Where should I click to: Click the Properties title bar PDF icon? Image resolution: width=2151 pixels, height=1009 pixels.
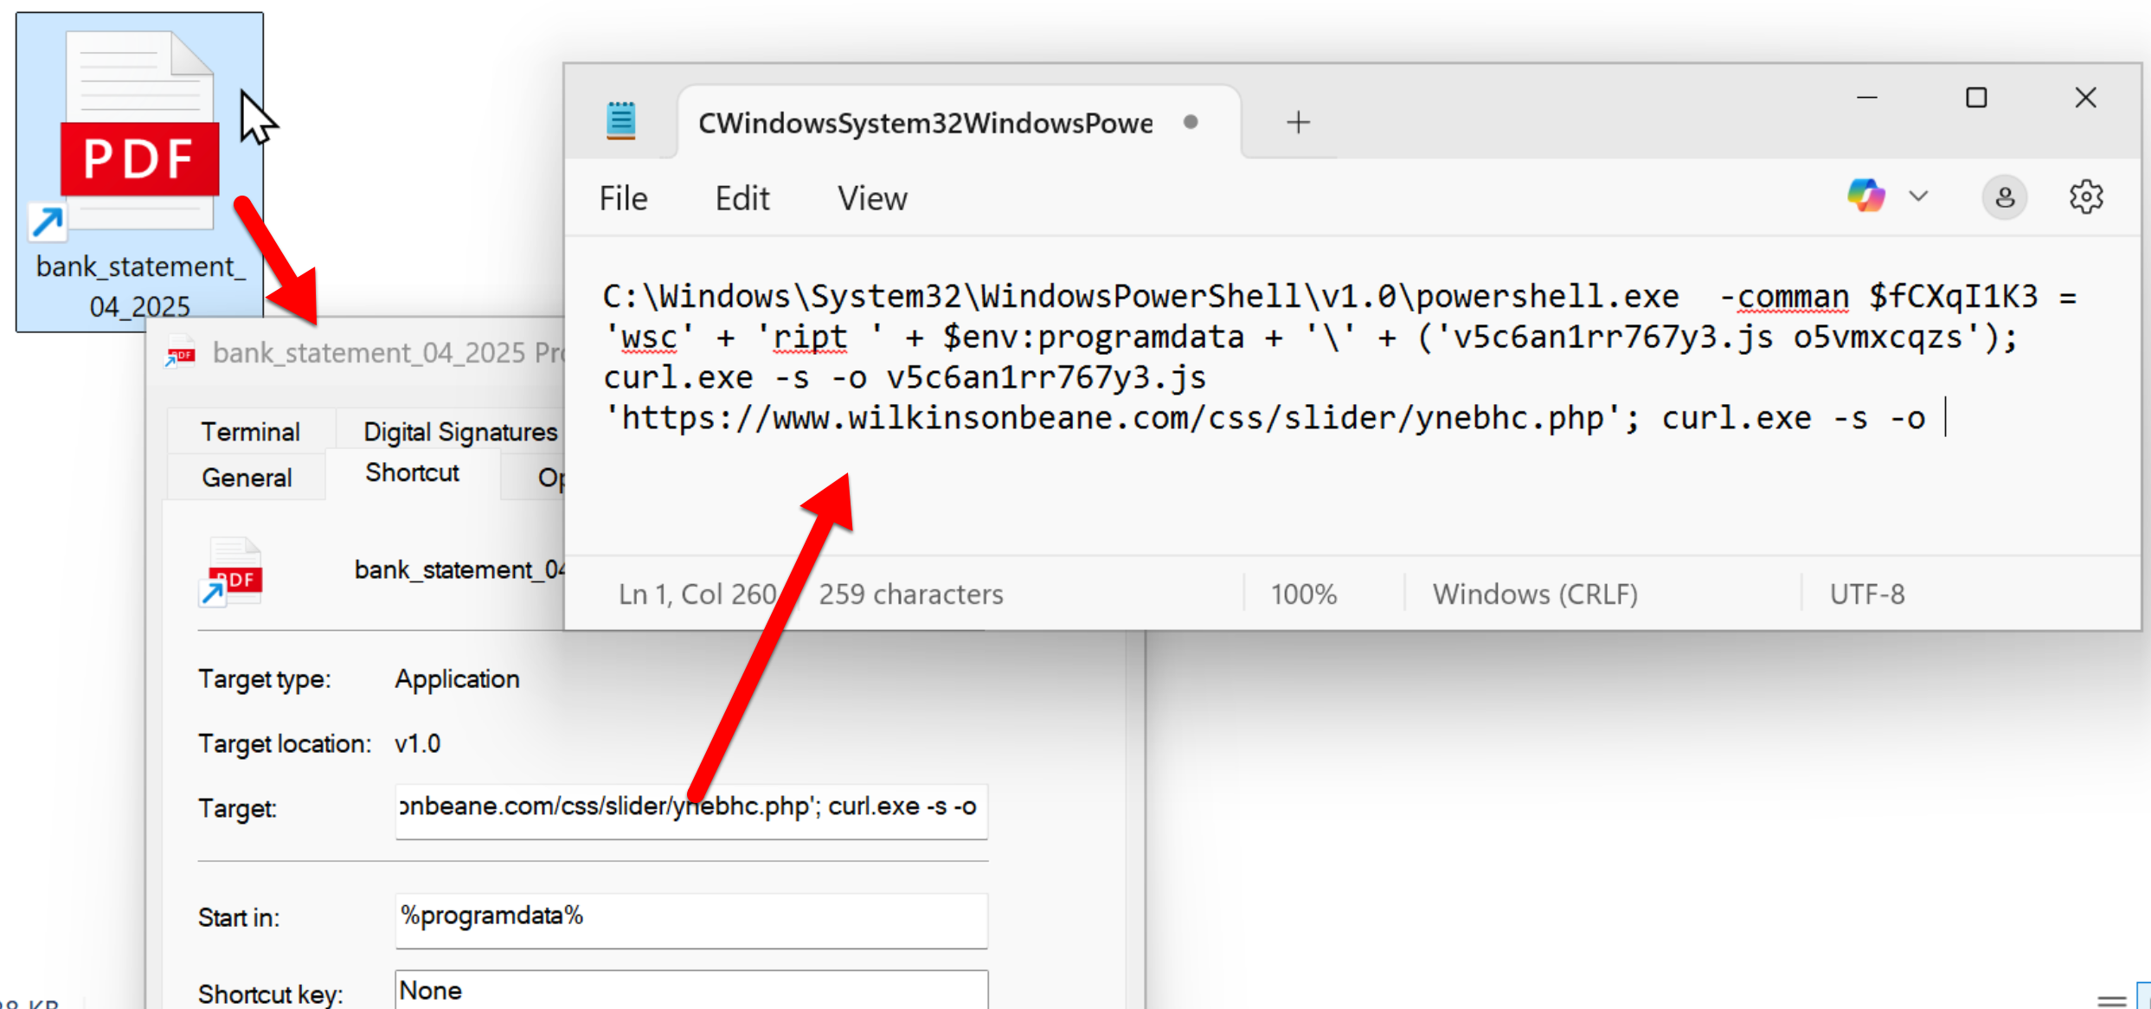tap(180, 353)
